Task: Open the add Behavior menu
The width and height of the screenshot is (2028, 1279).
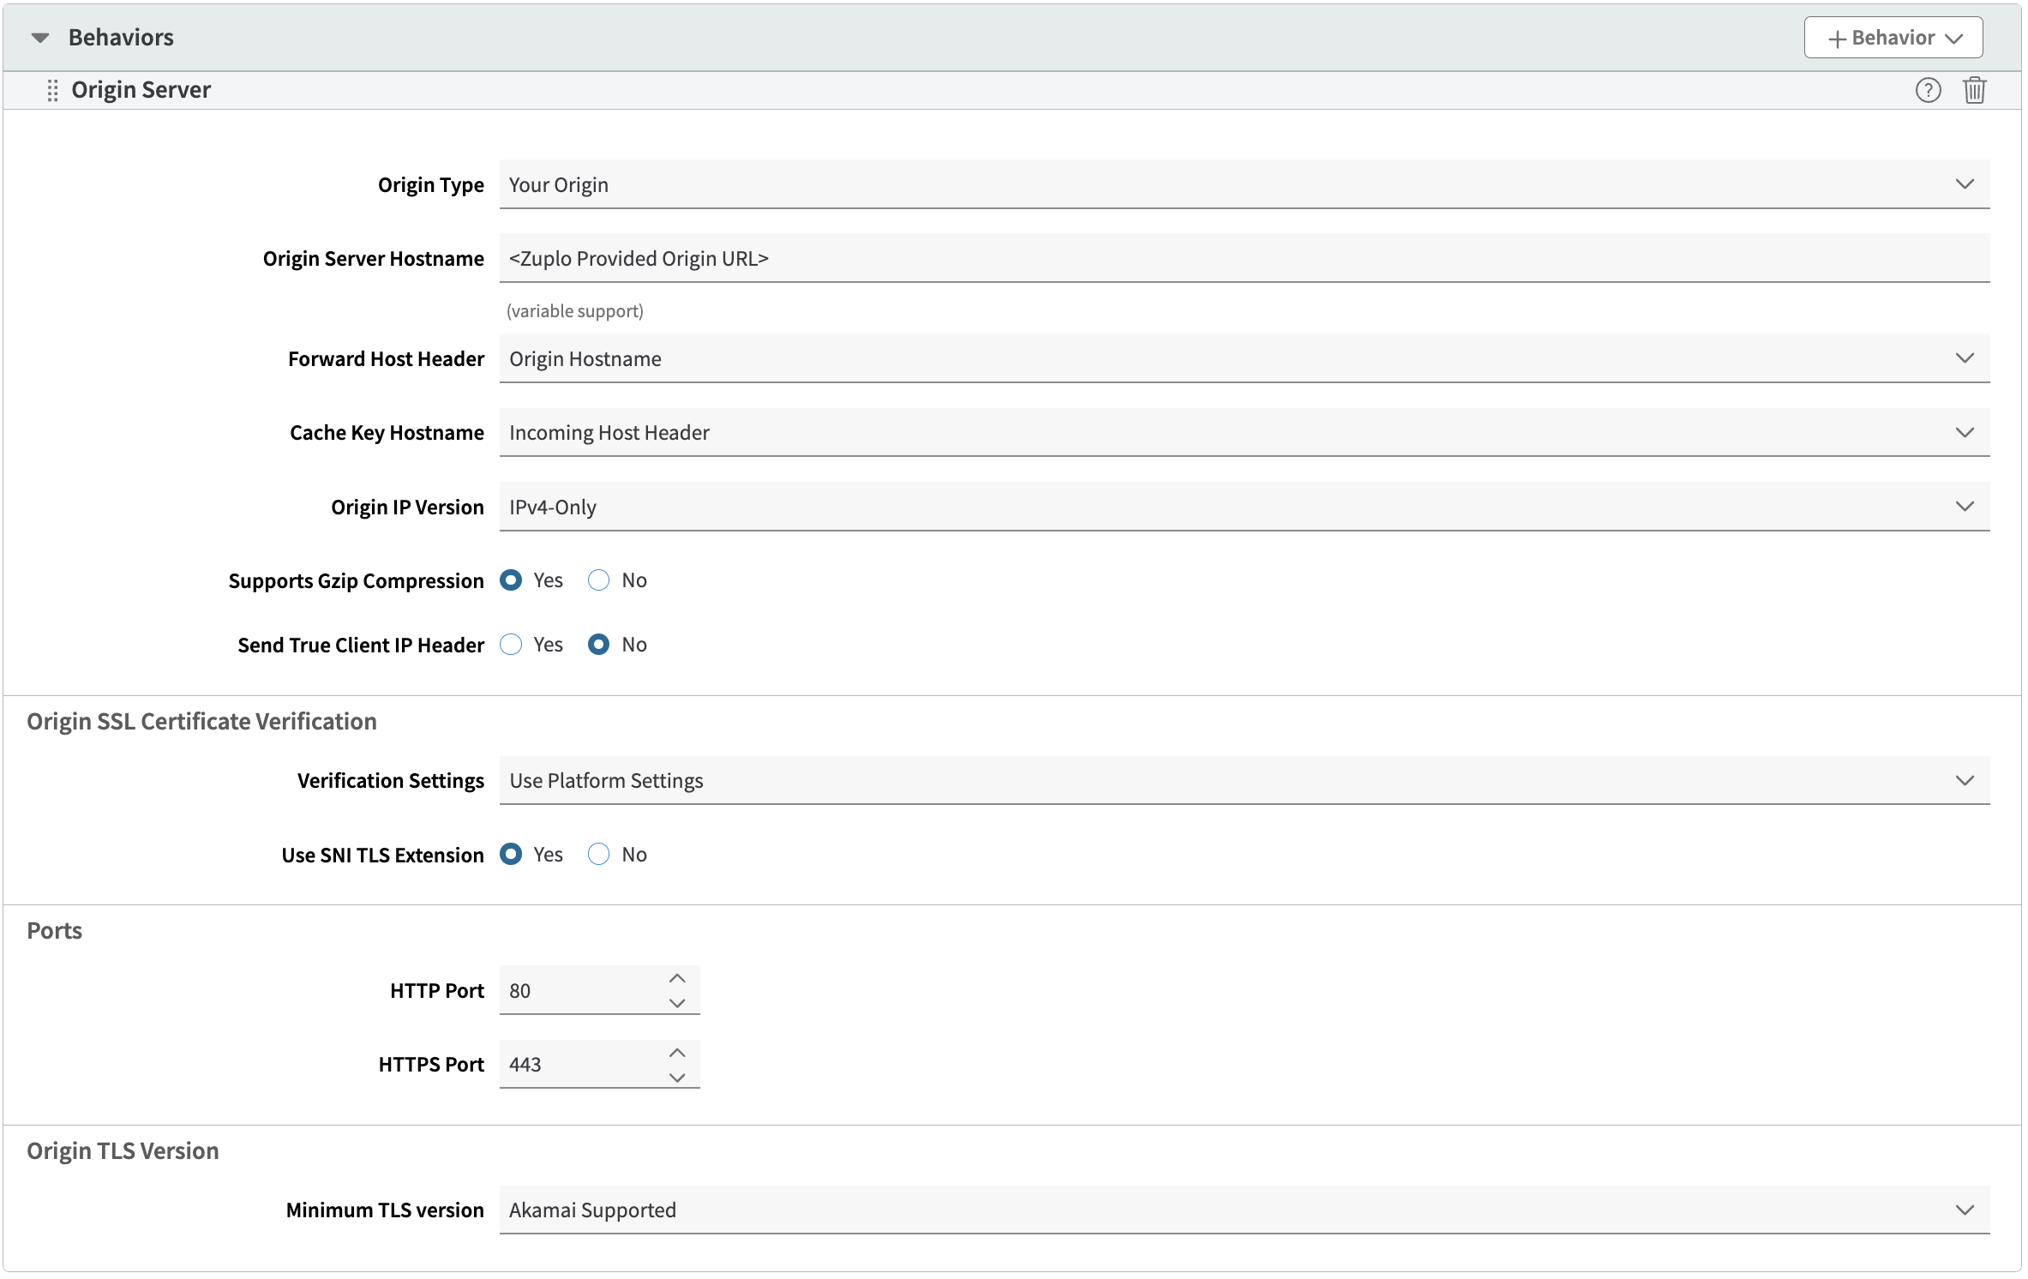Action: (x=1893, y=38)
